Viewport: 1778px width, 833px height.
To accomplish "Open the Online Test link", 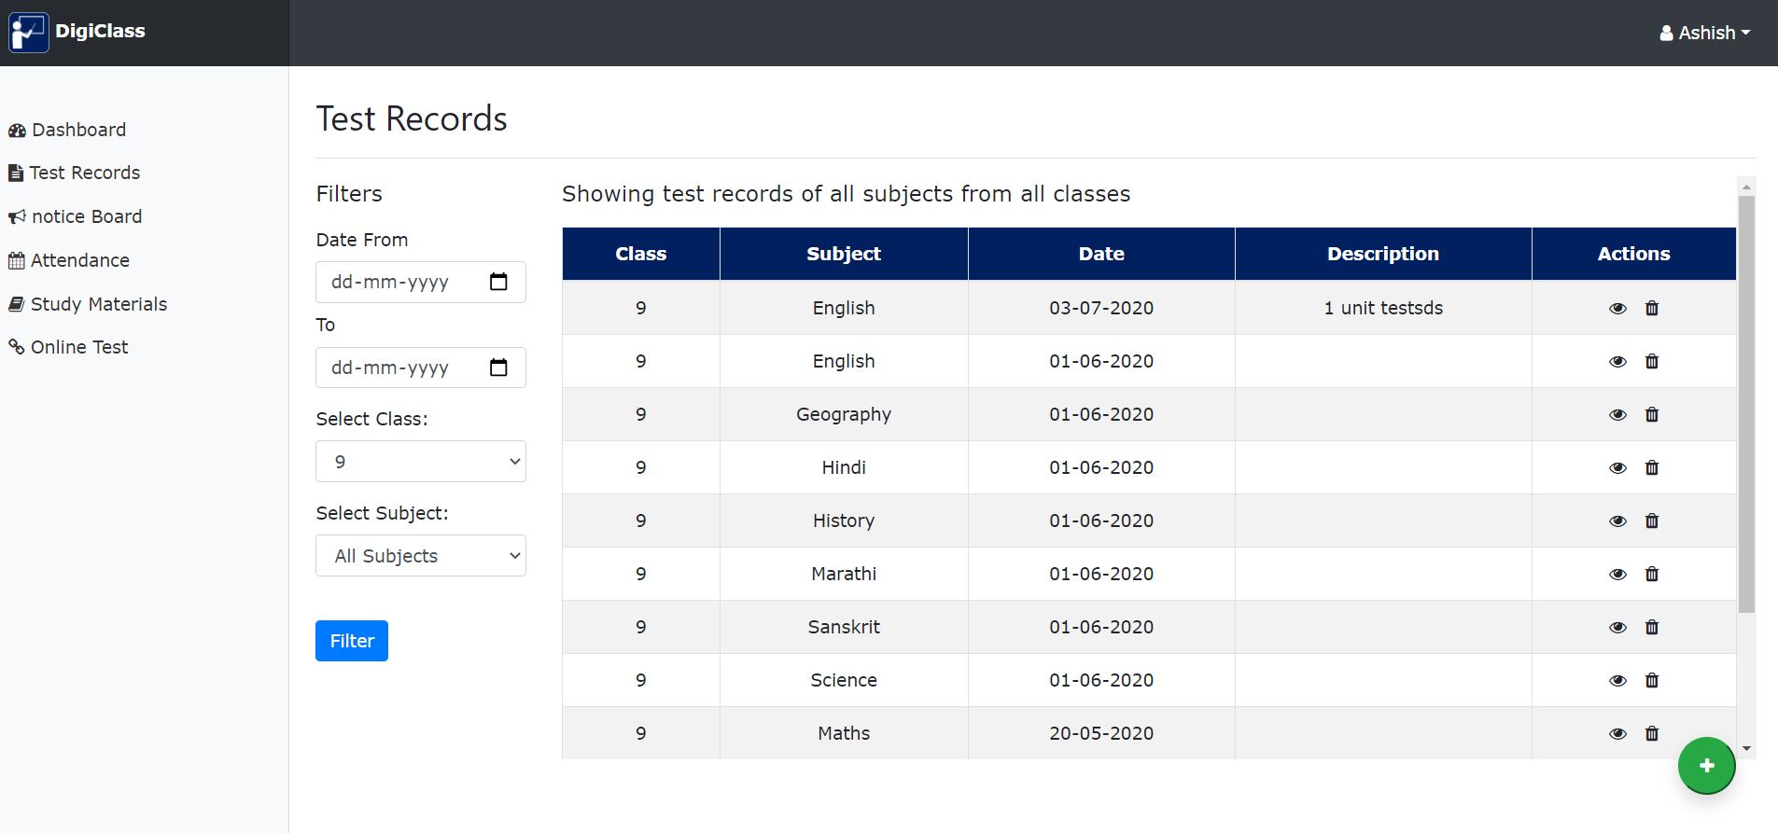I will pos(78,347).
